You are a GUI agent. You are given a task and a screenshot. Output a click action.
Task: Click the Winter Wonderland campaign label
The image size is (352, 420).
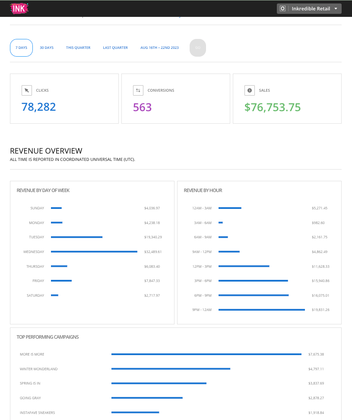(38, 369)
